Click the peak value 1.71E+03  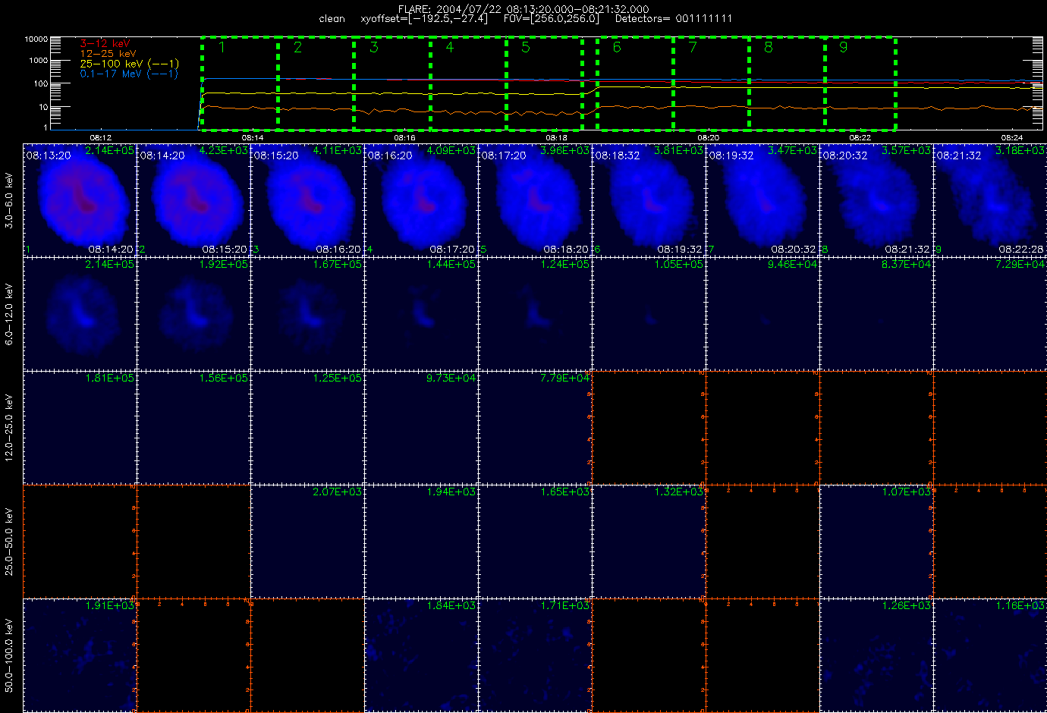[x=564, y=606]
